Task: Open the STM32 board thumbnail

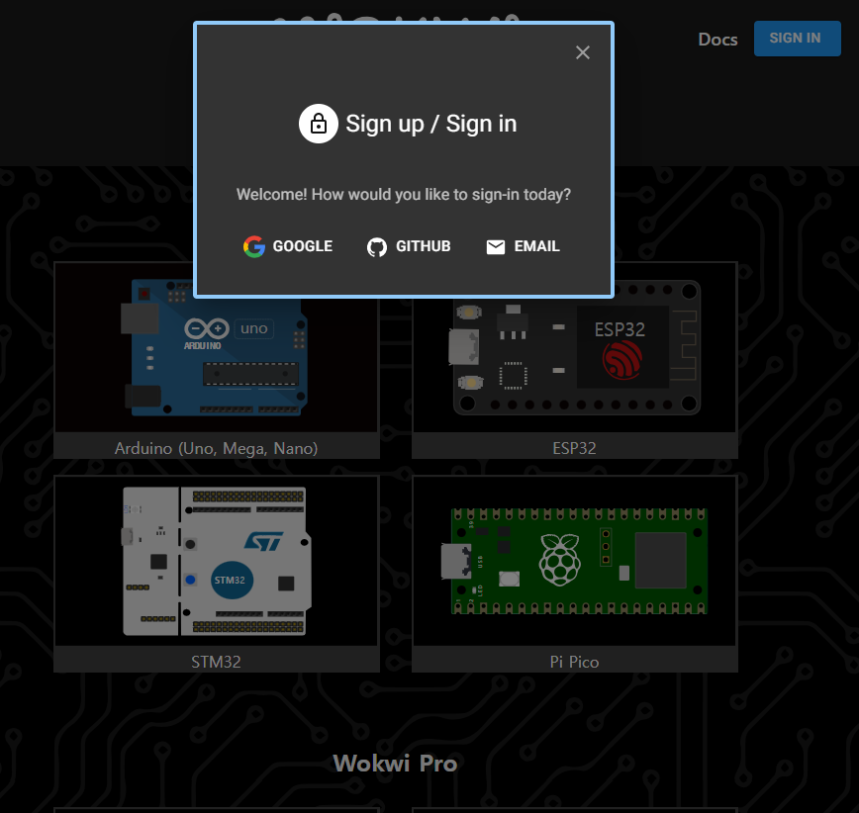Action: click(217, 561)
